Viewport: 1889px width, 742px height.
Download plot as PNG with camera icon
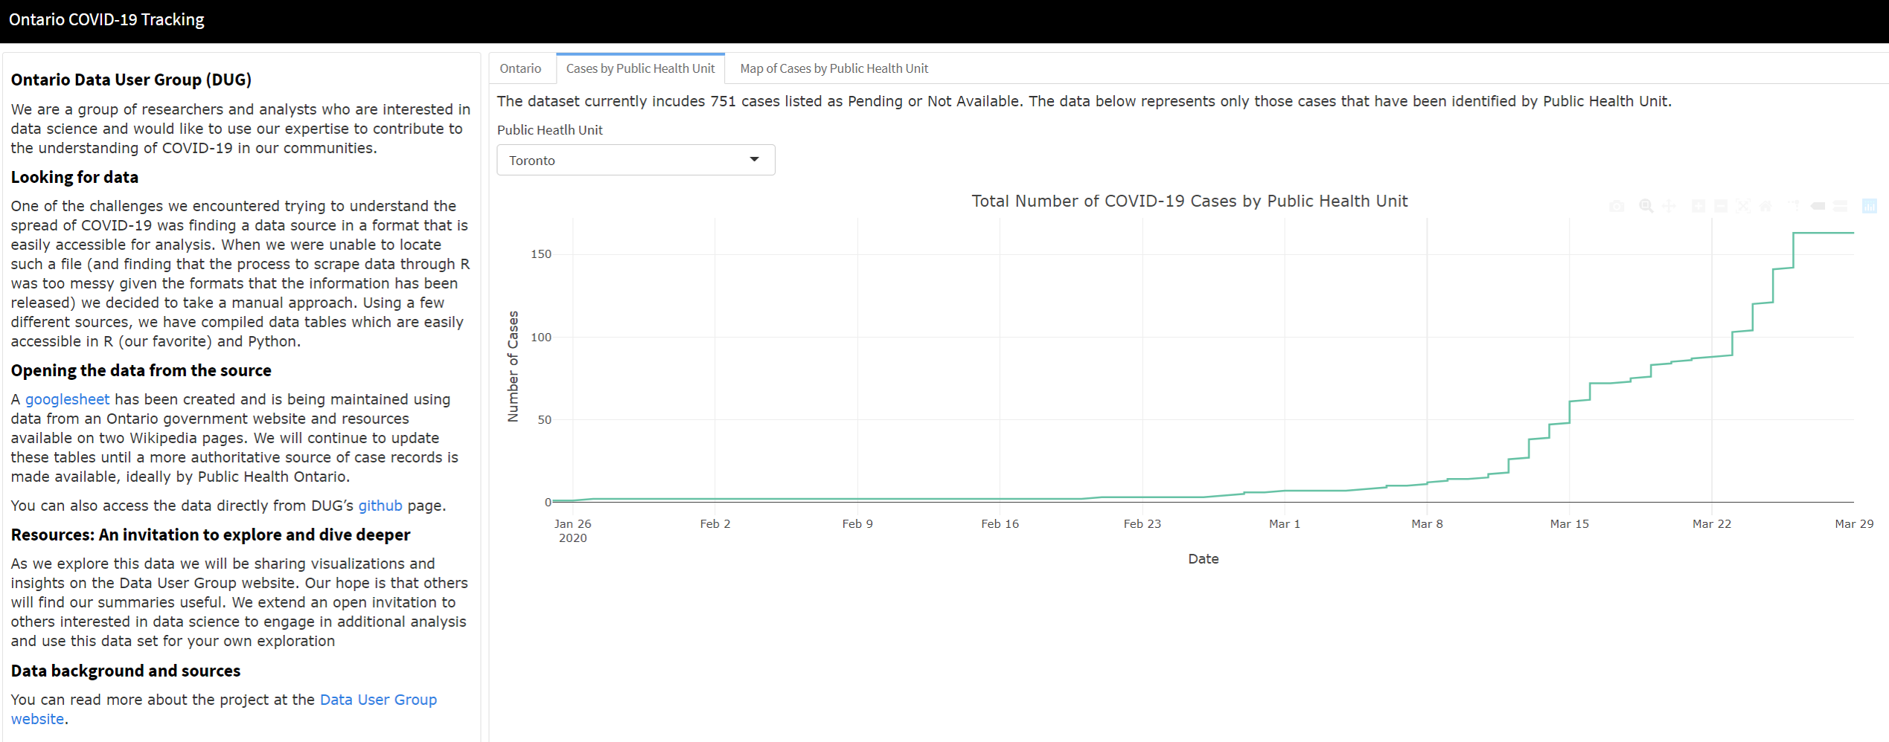pyautogui.click(x=1617, y=206)
